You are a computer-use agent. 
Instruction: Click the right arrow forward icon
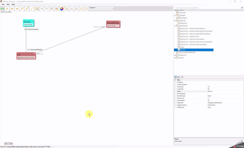point(17,9)
